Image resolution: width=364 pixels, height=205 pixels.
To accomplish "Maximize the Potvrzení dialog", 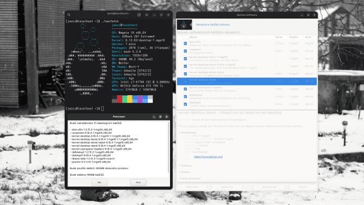I will pyautogui.click(x=160, y=117).
